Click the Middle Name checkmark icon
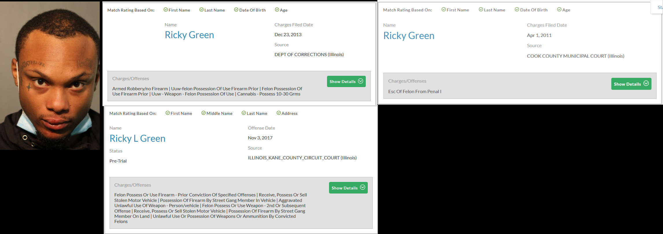 coord(204,113)
